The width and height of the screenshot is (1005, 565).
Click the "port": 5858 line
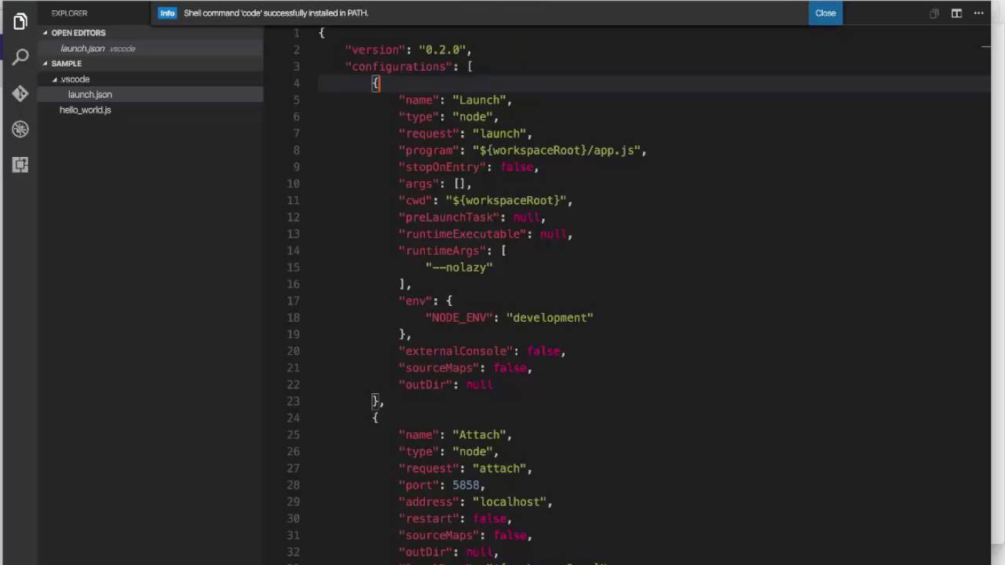click(x=442, y=485)
